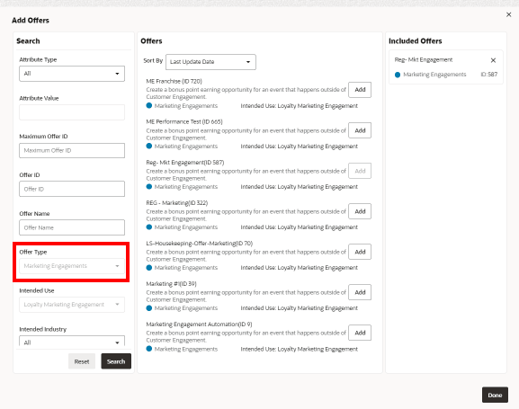Open the Sort By Last Update Date dropdown
Viewport: 519px width, 409px height.
(x=210, y=62)
